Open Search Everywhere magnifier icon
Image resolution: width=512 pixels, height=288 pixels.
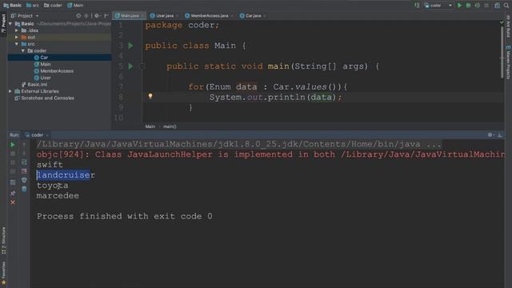pos(506,6)
